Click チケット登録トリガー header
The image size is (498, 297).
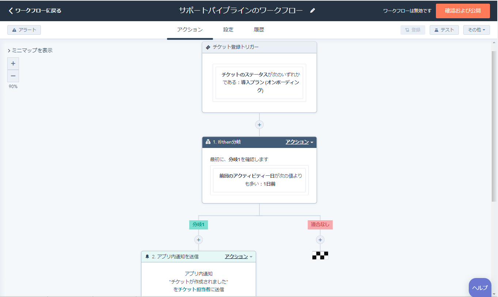coord(259,47)
